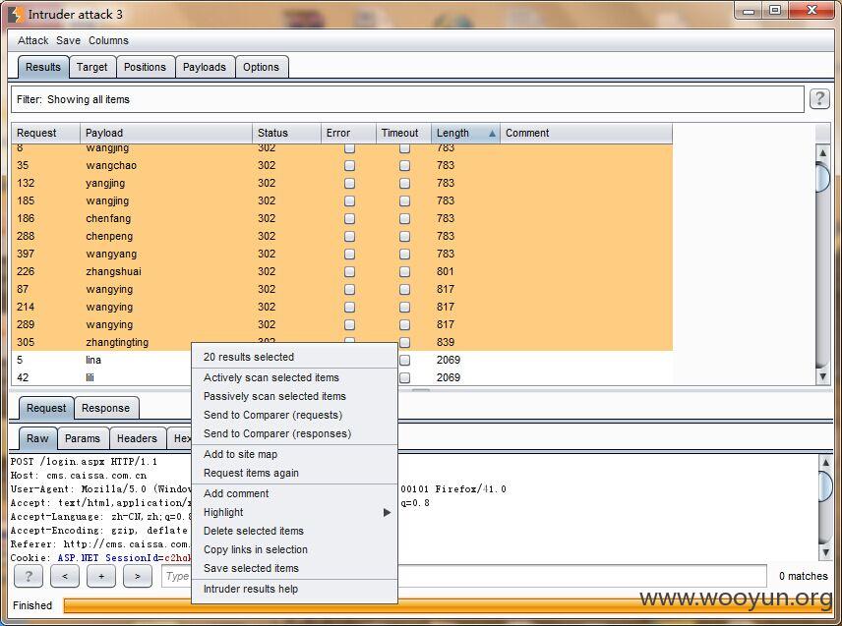842x626 pixels.
Task: Choose Save selected items
Action: pos(294,568)
